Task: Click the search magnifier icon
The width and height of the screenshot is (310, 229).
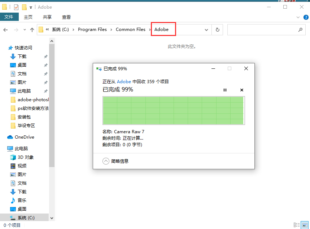Action: click(x=300, y=30)
